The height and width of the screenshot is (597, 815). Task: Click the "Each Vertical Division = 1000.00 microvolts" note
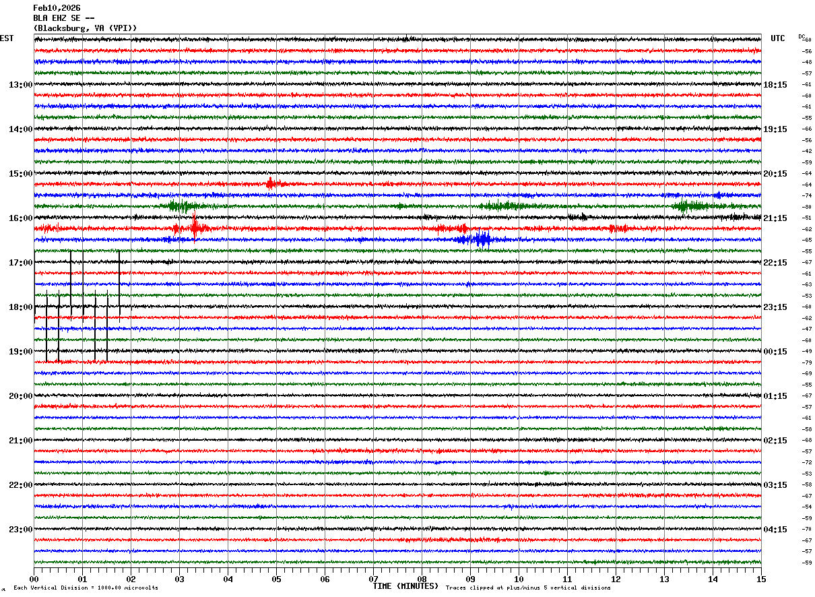(86, 588)
